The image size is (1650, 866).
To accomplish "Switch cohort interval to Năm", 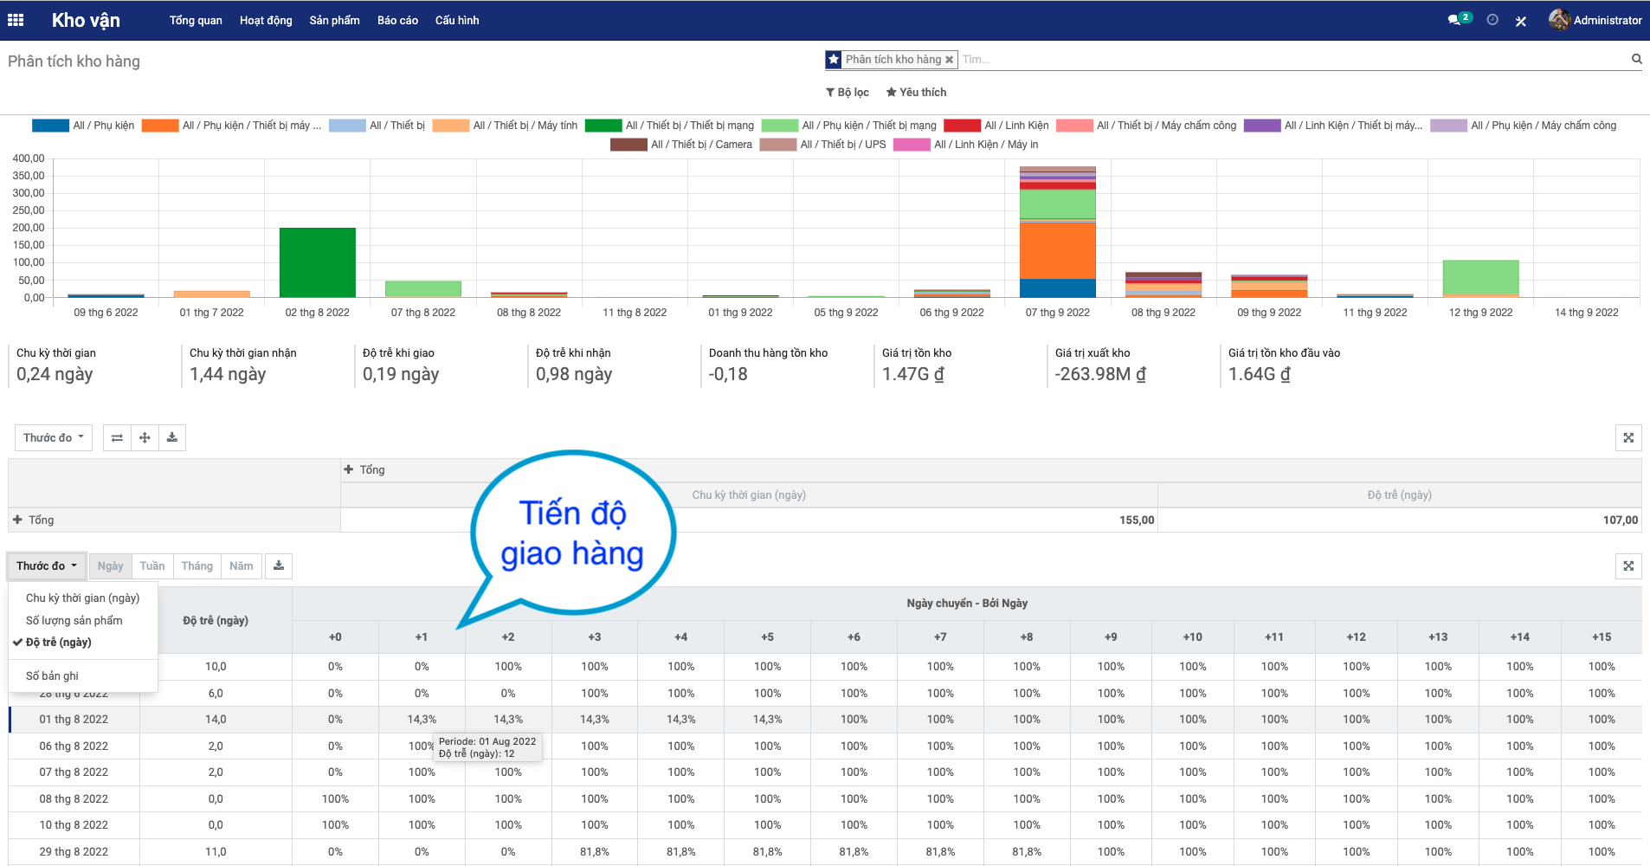I will [x=242, y=566].
